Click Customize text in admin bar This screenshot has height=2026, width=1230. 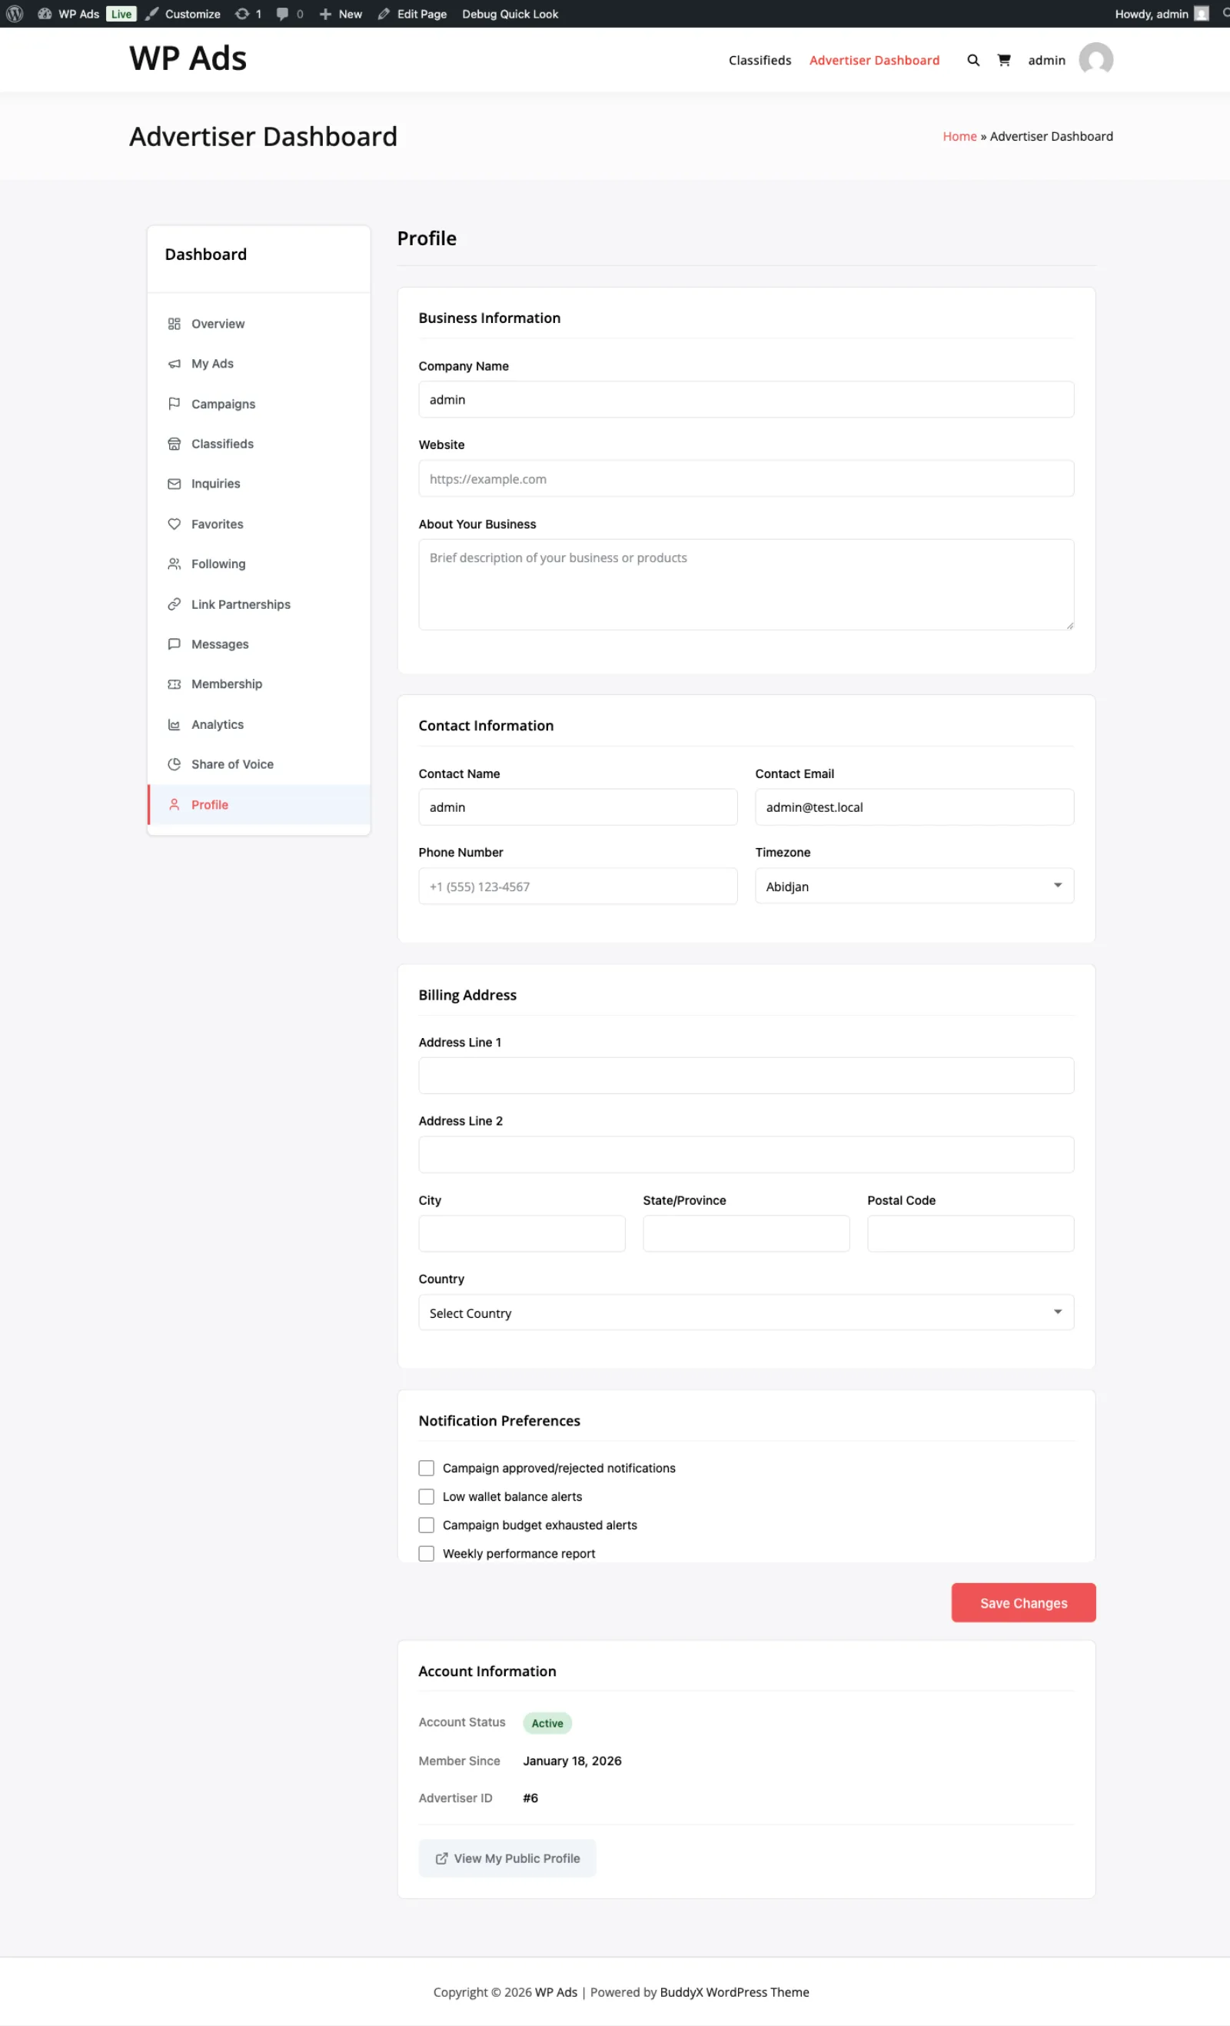192,14
